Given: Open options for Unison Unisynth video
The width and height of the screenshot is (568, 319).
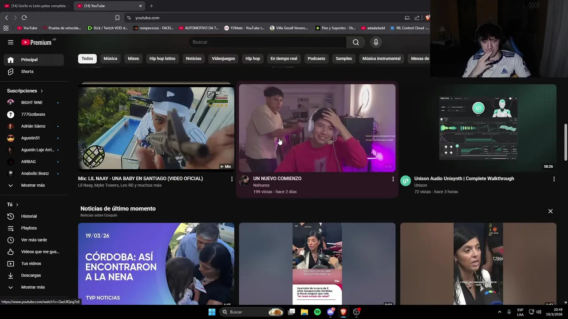Looking at the screenshot, I should coord(554,179).
